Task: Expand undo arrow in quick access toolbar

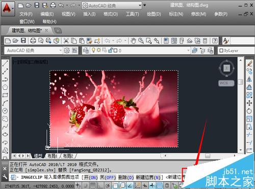Action: pos(67,6)
